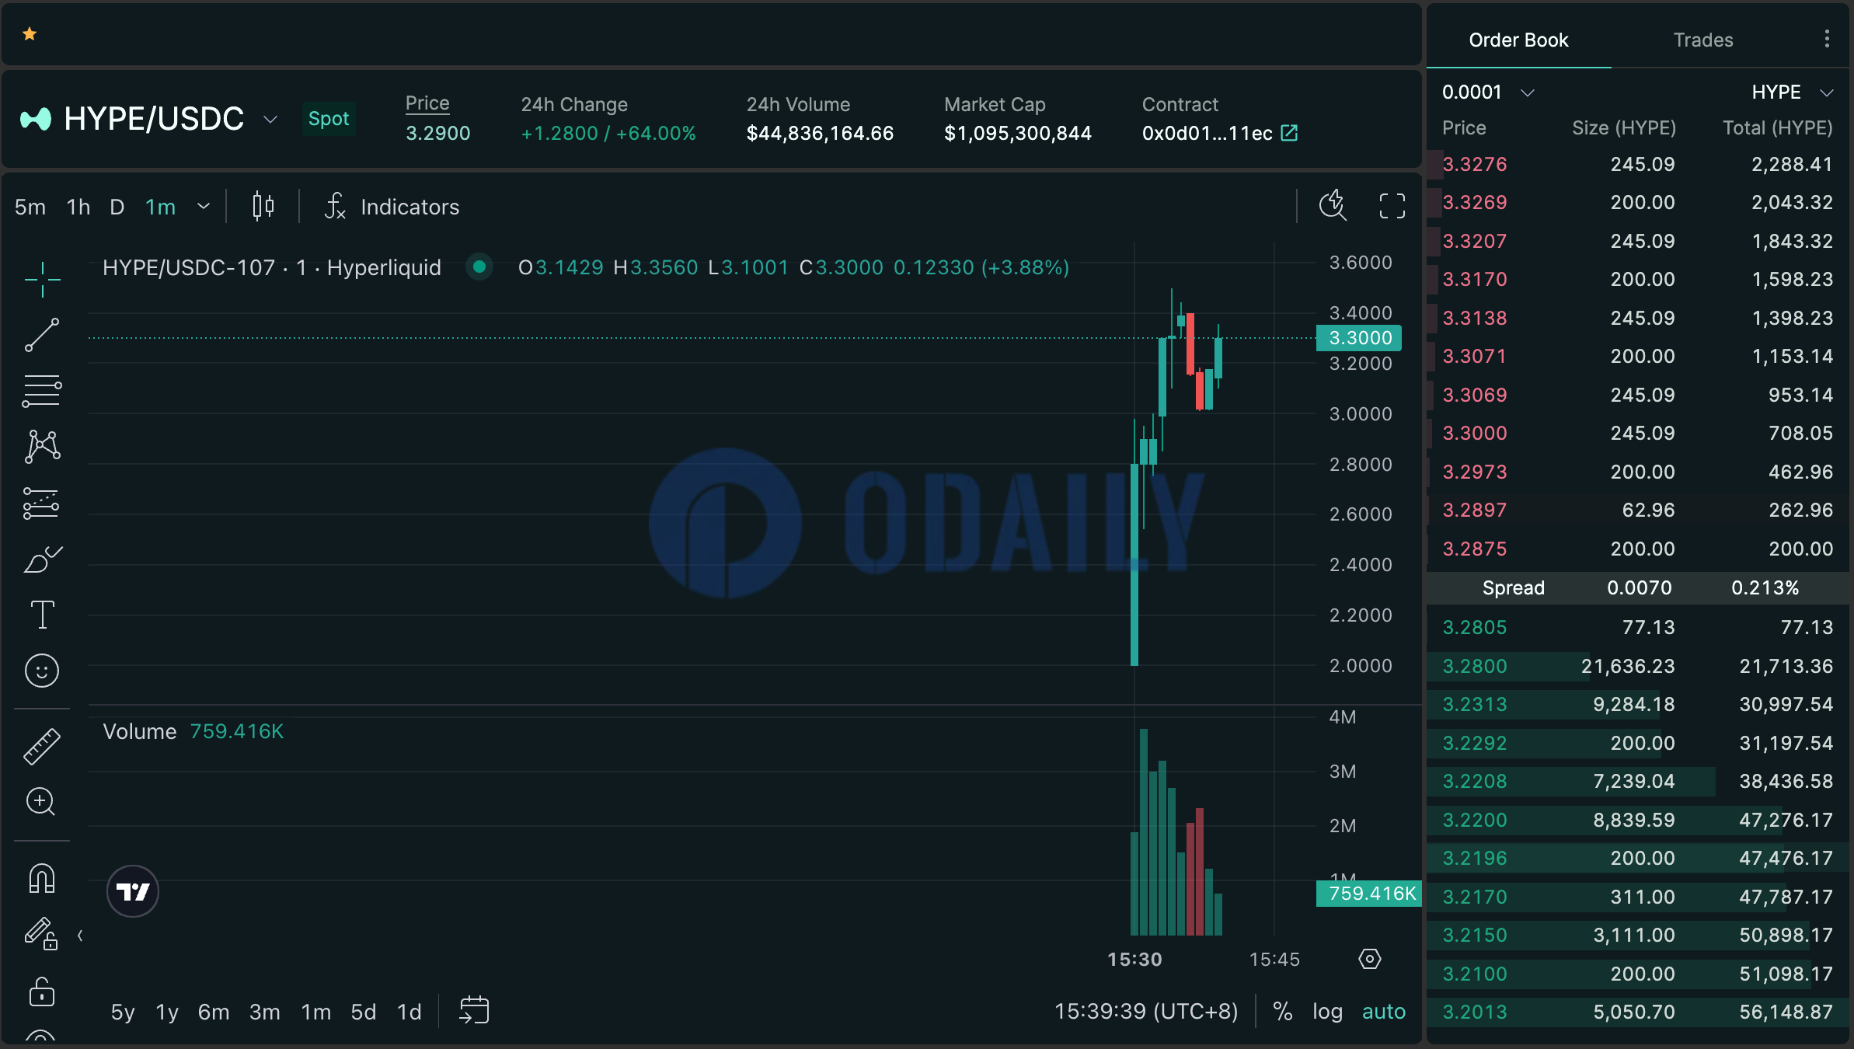Open the emoji icons tool
Viewport: 1854px width, 1049px height.
click(42, 671)
